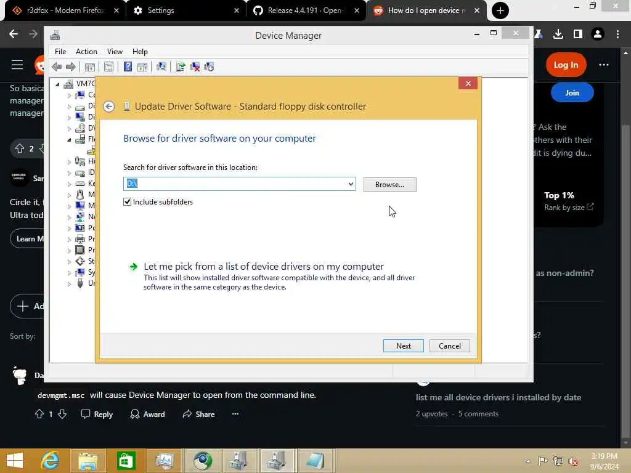Click the volume tray icon

click(x=573, y=461)
